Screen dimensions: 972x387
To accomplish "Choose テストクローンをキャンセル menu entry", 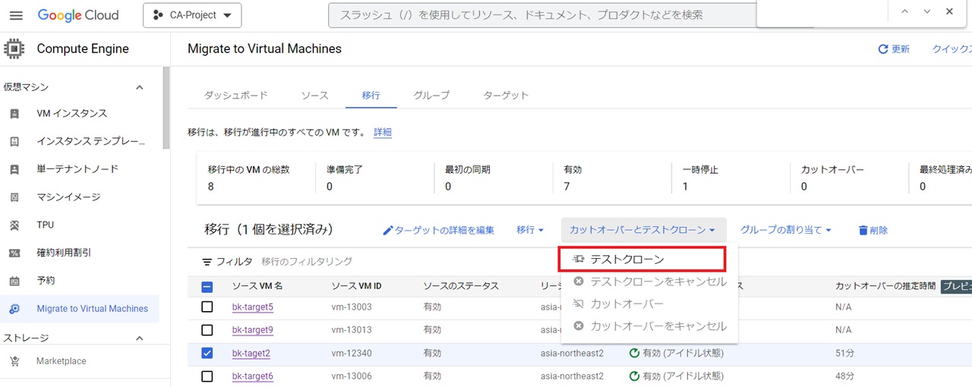I will point(650,282).
